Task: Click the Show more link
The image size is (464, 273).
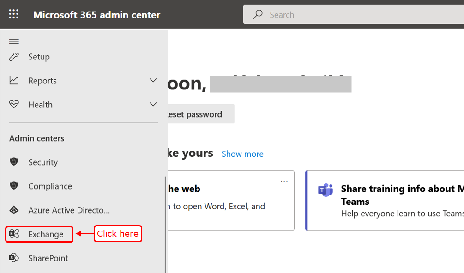Action: pyautogui.click(x=242, y=154)
